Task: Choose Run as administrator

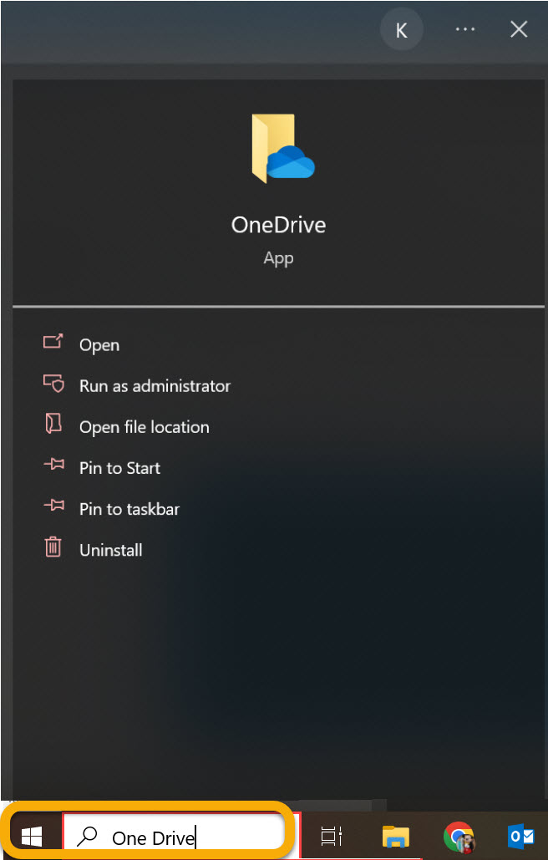Action: pos(155,386)
